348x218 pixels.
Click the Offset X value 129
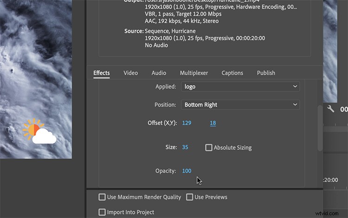187,123
